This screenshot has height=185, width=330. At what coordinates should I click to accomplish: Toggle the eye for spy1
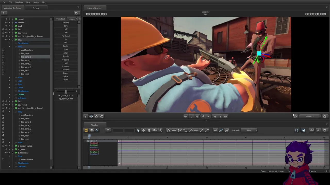point(6,26)
